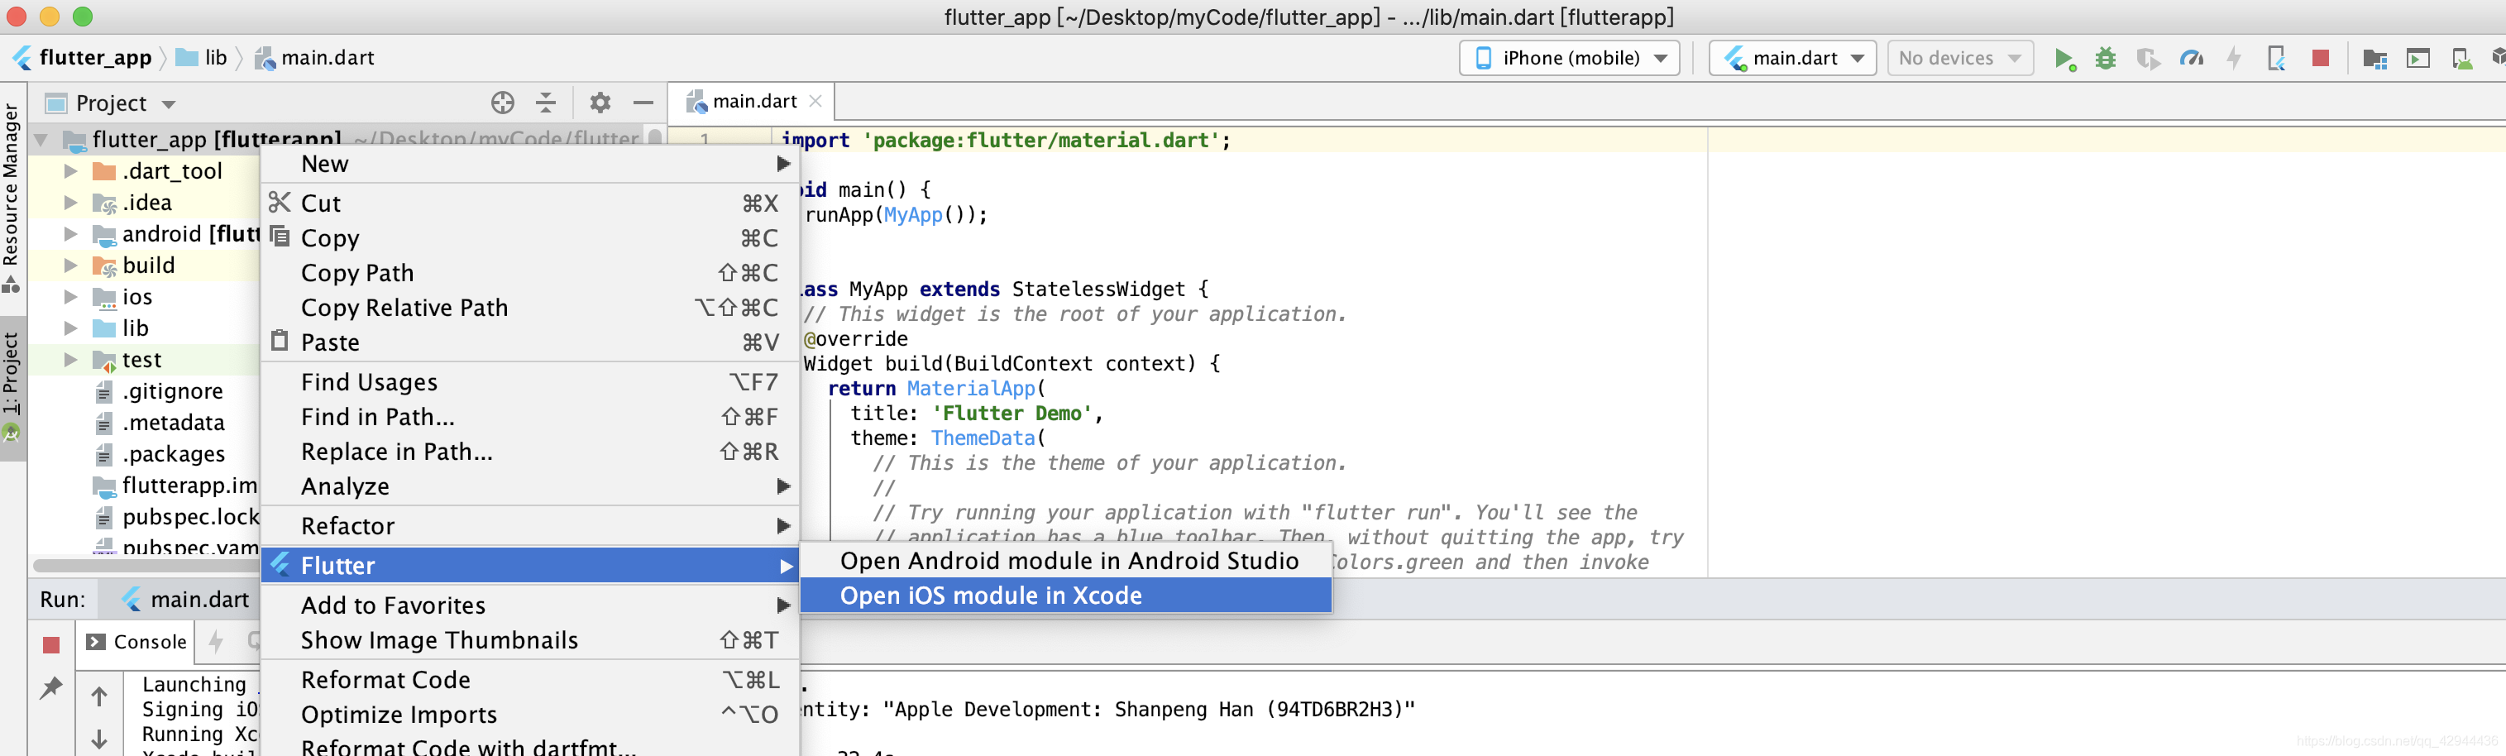The width and height of the screenshot is (2506, 756).
Task: Select Replace in Path... entry
Action: (x=530, y=452)
